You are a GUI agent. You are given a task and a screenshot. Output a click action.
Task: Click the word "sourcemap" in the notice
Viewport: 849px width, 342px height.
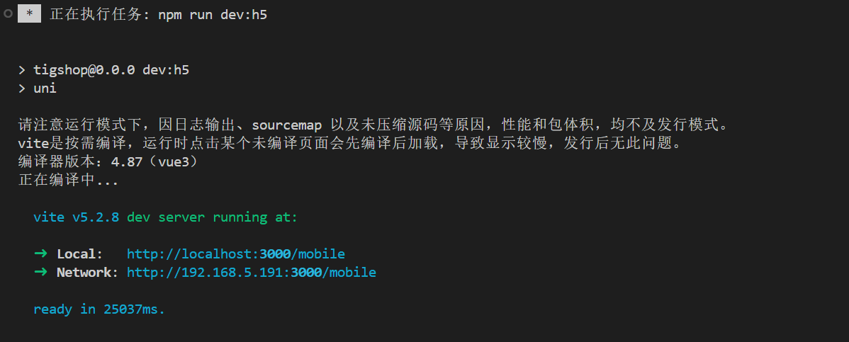click(287, 125)
